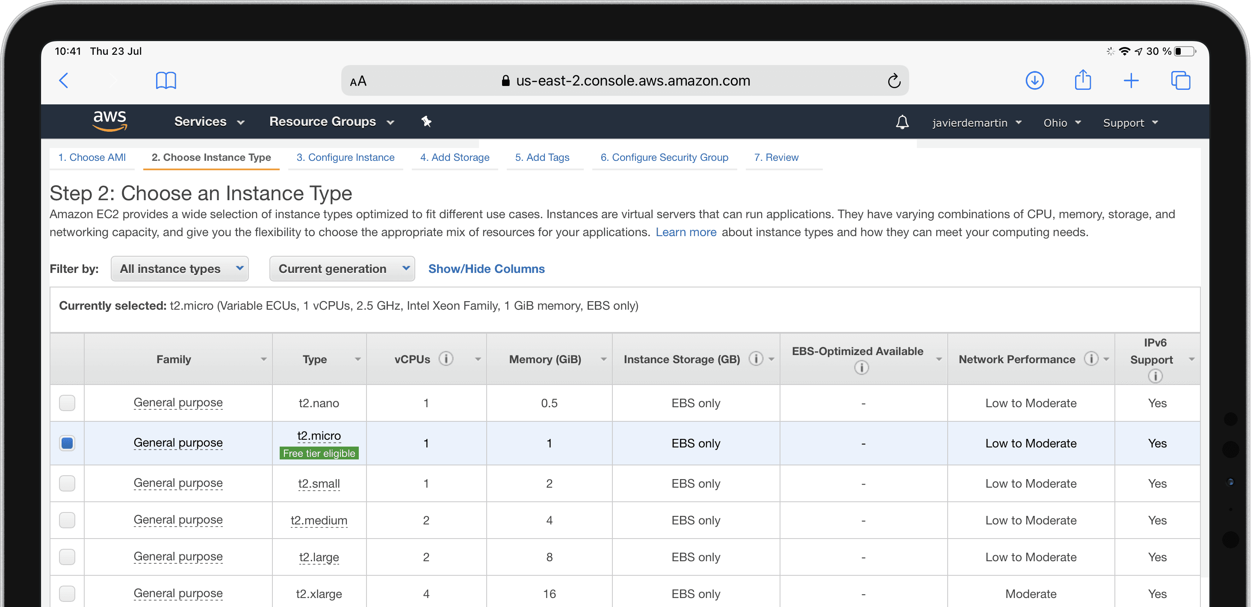The width and height of the screenshot is (1253, 607).
Task: Open Safari downloads icon
Action: [1034, 80]
